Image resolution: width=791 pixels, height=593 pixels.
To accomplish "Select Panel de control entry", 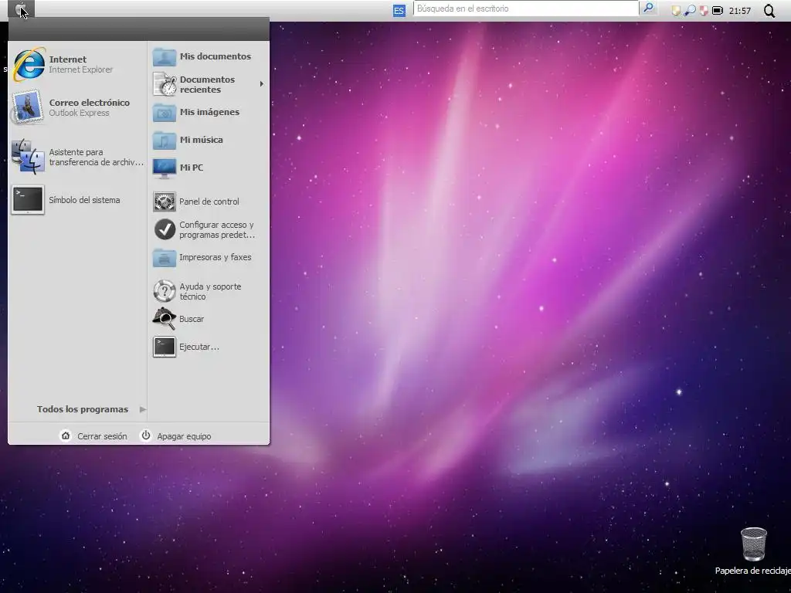I will tap(209, 202).
